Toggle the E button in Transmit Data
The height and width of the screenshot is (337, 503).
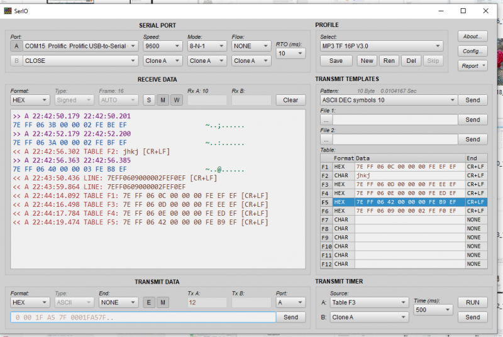tap(149, 302)
